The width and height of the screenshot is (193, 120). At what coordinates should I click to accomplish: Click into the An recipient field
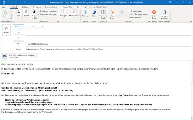coord(107,32)
